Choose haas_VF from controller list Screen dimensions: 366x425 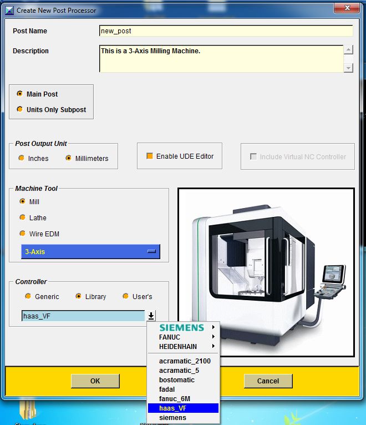(x=184, y=408)
